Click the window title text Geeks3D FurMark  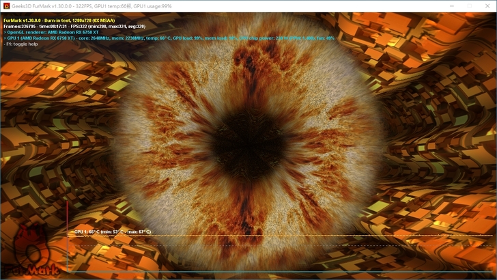(91, 6)
